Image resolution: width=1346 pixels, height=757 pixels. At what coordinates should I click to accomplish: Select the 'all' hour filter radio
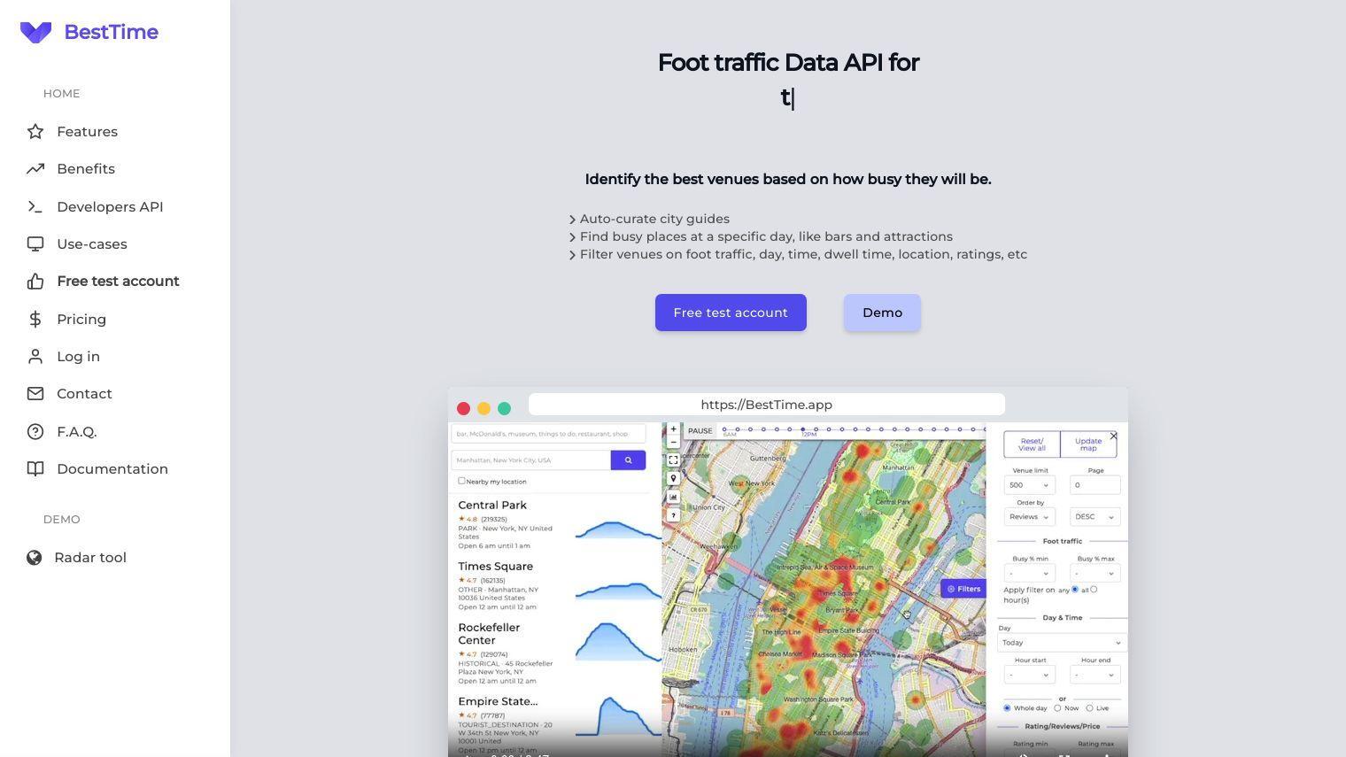1094,590
